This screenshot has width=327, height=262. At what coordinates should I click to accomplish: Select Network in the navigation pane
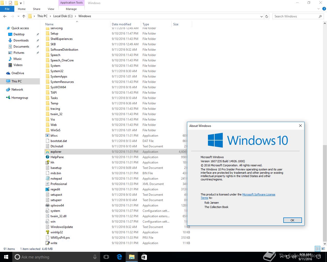pos(17,90)
